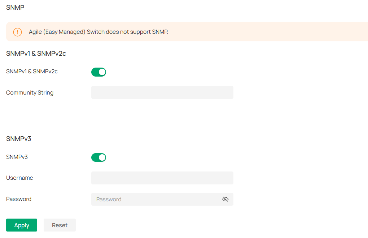The image size is (368, 238).
Task: Show password using the crossed-eye icon
Action: [x=225, y=199]
